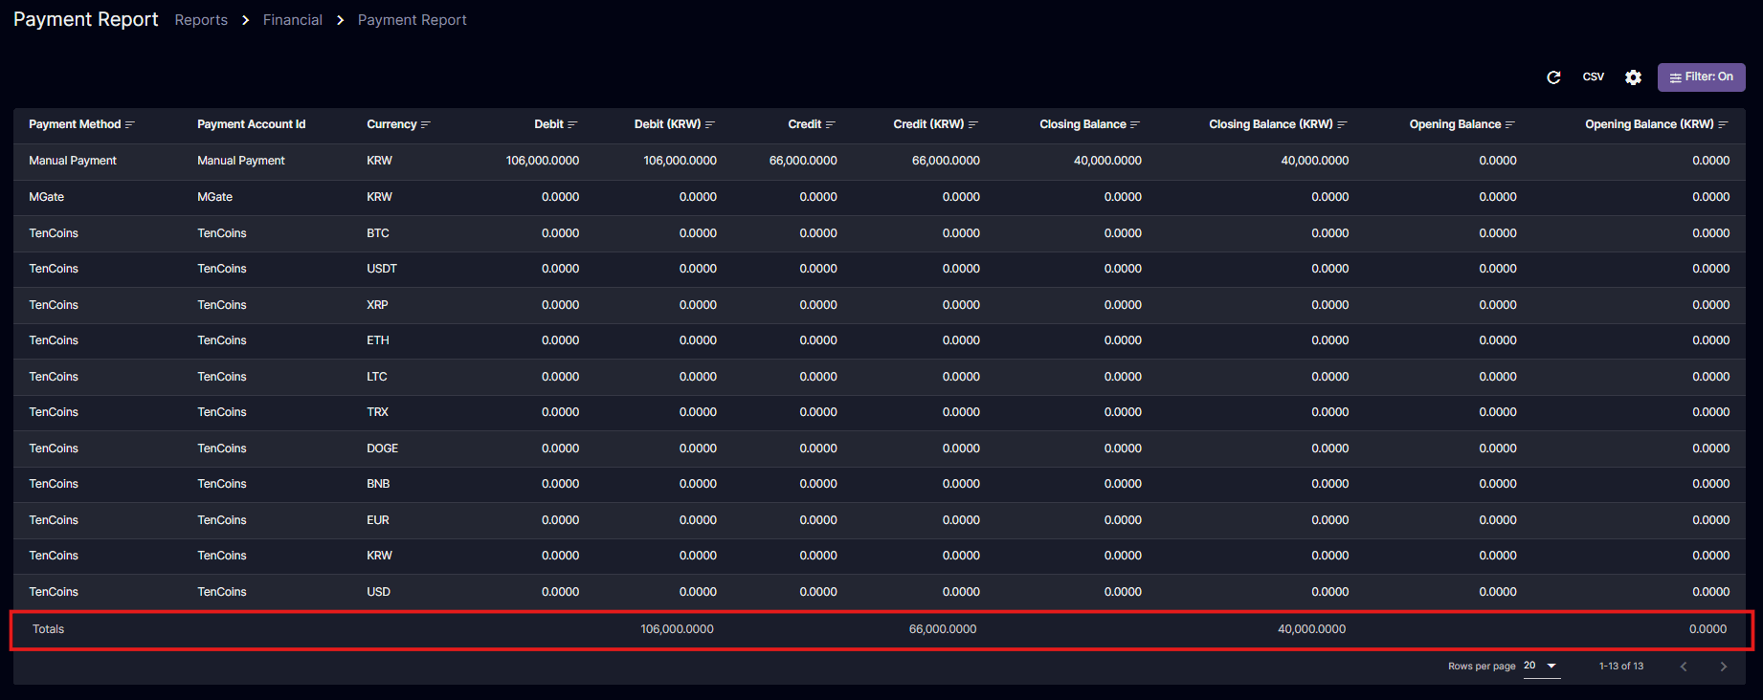1763x700 pixels.
Task: Sort by Payment Account Id header
Action: [252, 124]
